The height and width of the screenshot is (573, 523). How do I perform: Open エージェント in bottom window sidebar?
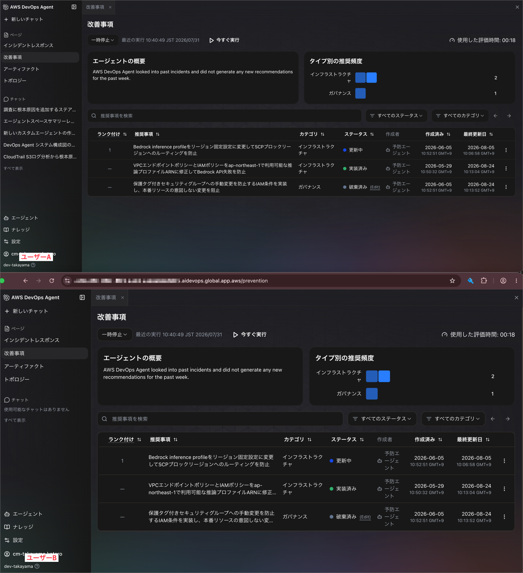click(x=23, y=514)
